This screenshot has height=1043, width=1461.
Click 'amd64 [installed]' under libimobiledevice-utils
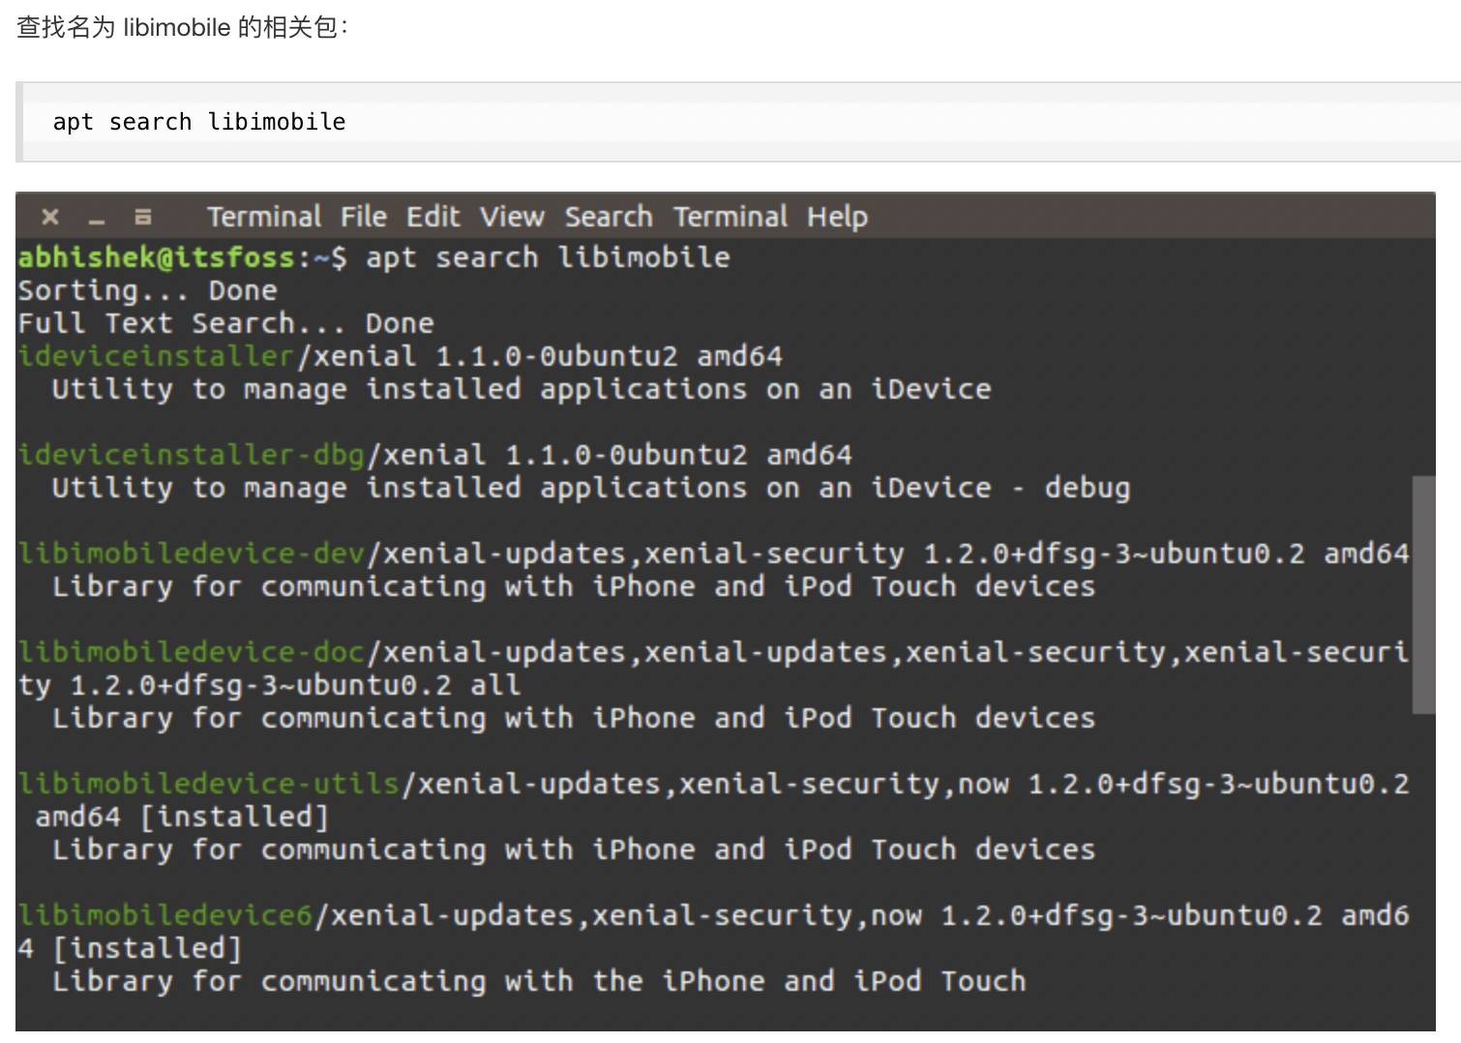tap(182, 817)
